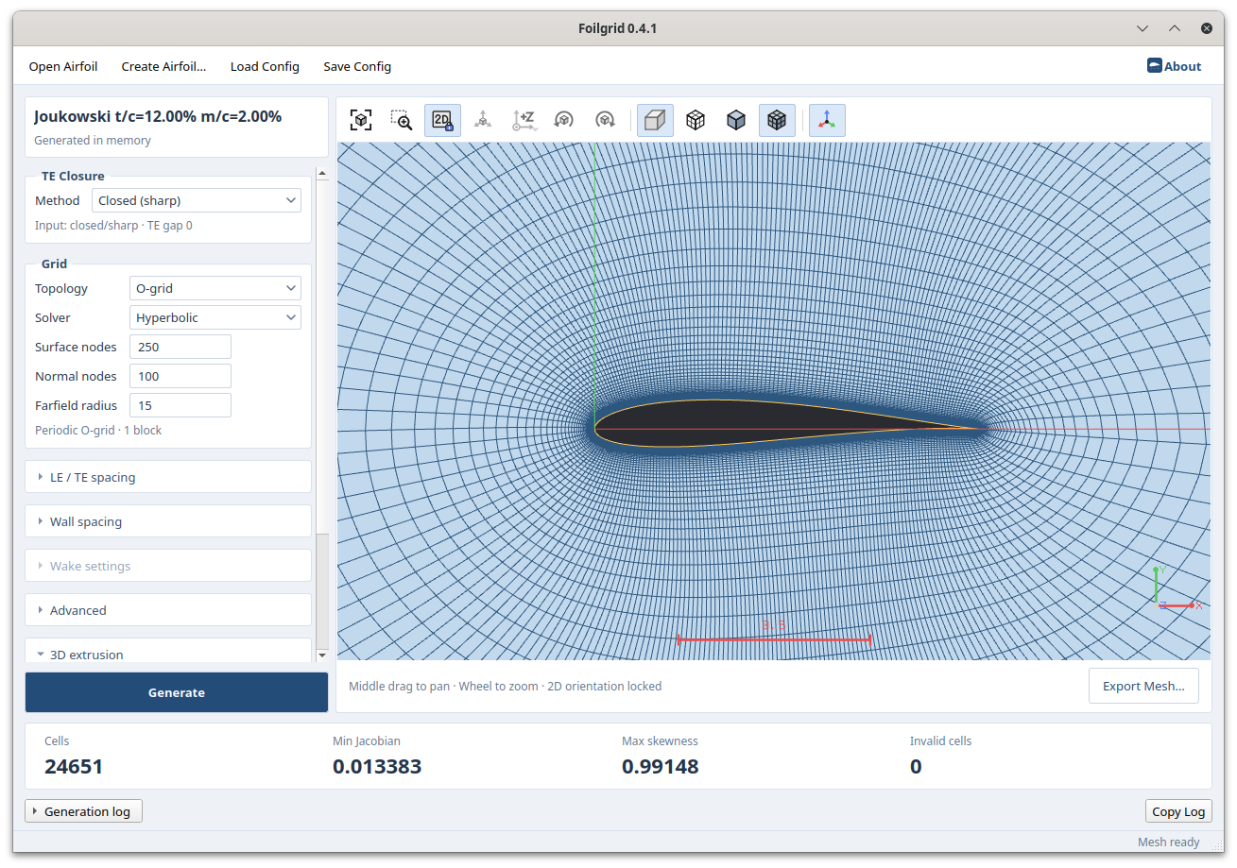1237x868 pixels.
Task: Switch to wireframe cube display mode
Action: point(696,120)
